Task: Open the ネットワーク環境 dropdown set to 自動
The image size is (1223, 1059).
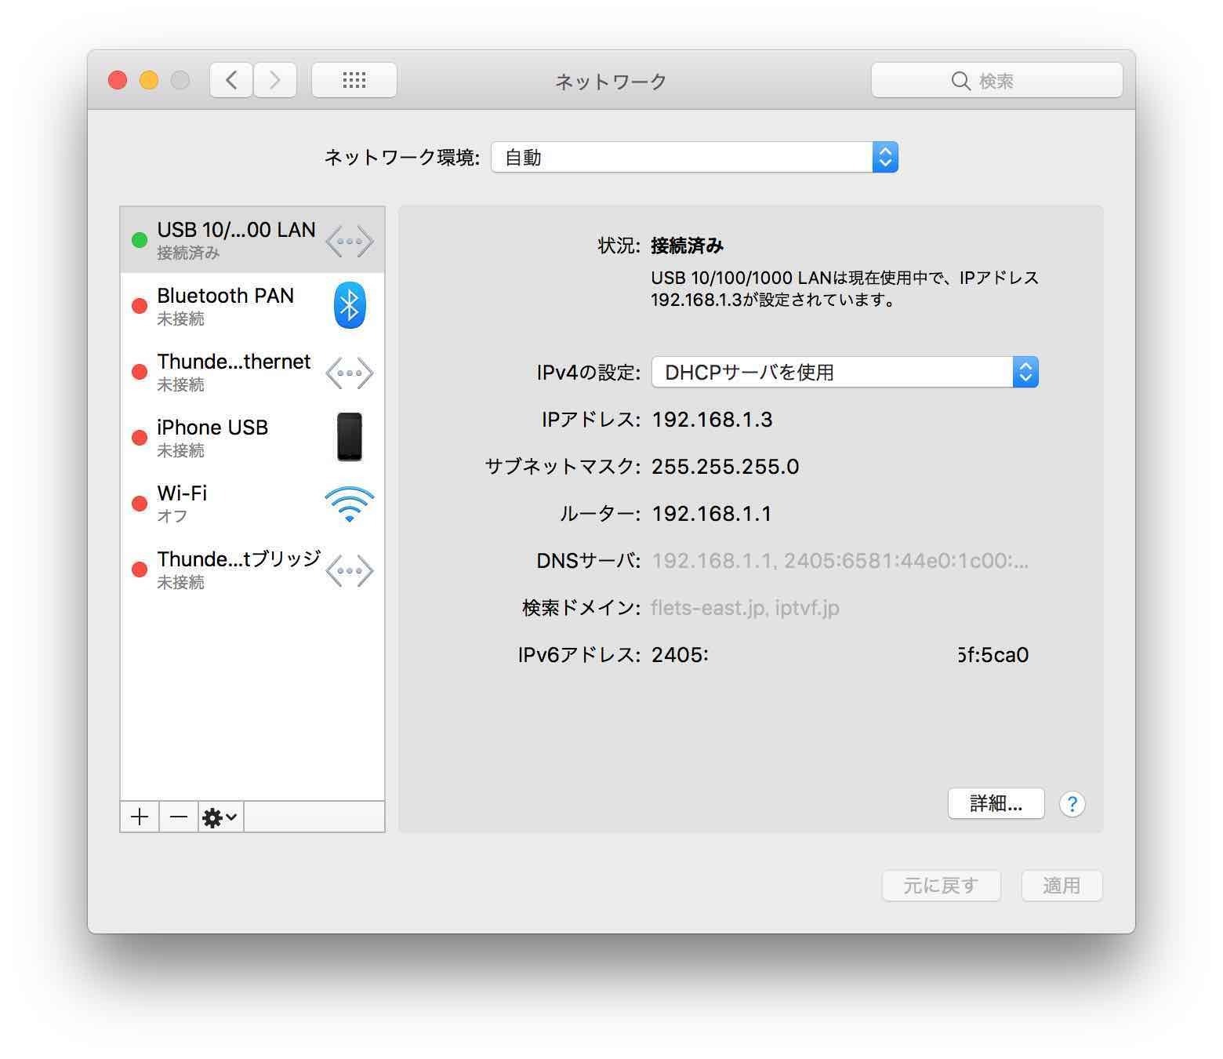Action: [695, 157]
